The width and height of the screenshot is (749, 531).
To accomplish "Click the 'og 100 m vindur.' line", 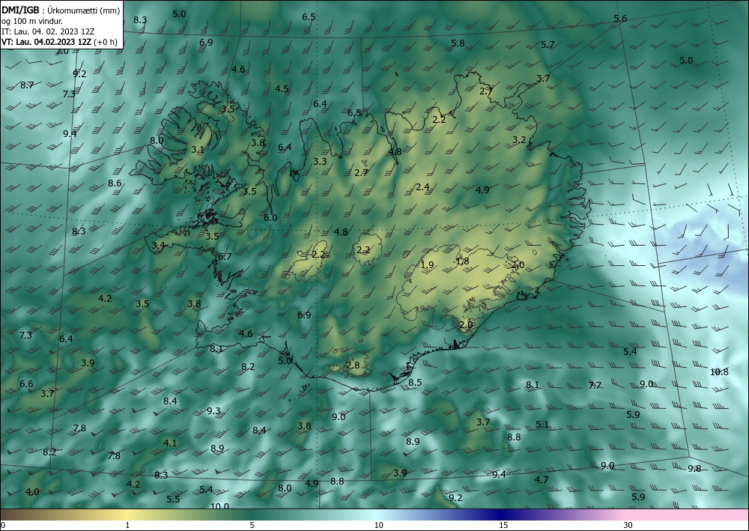I will [32, 20].
